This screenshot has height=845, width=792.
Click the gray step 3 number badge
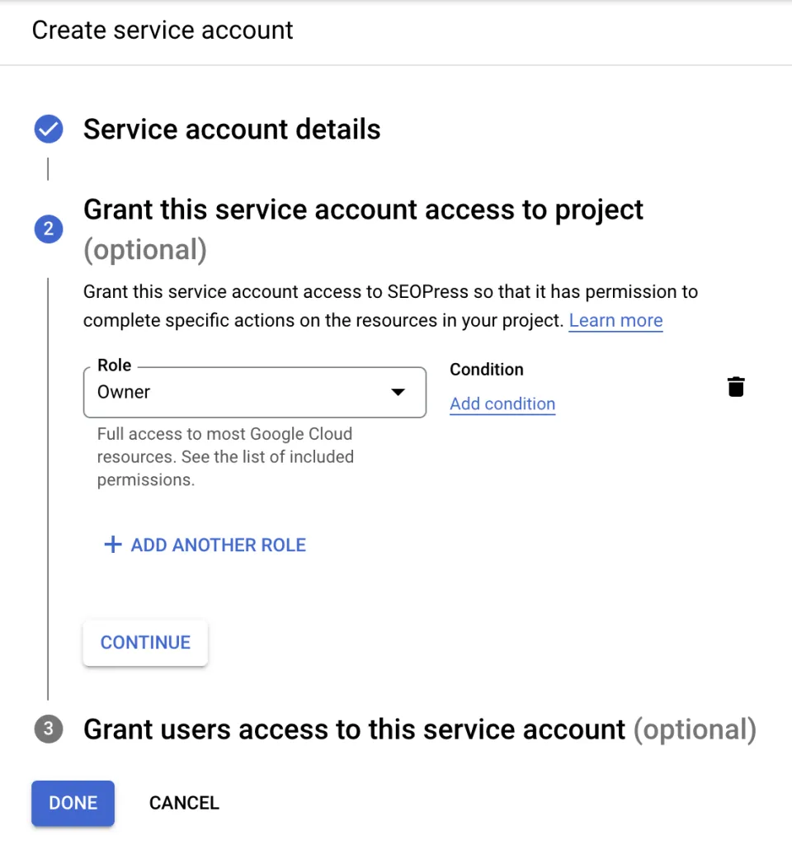pyautogui.click(x=48, y=729)
